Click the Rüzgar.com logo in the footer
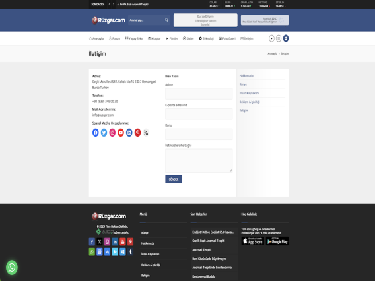 coord(109,216)
